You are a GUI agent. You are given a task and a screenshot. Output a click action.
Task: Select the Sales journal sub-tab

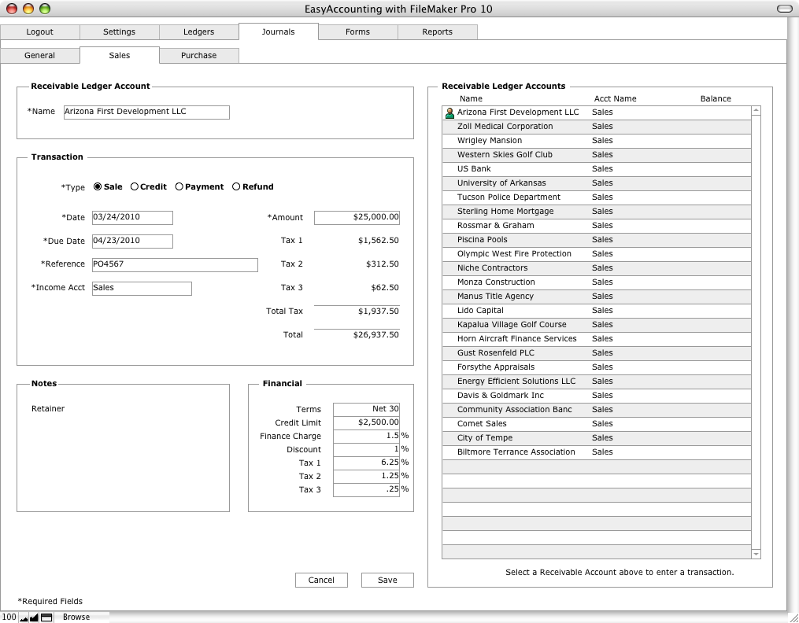119,56
